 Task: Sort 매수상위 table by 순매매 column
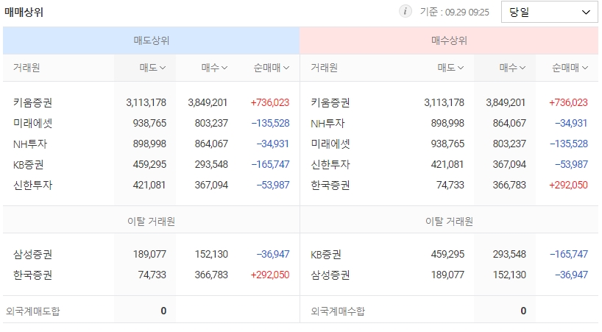click(x=570, y=68)
